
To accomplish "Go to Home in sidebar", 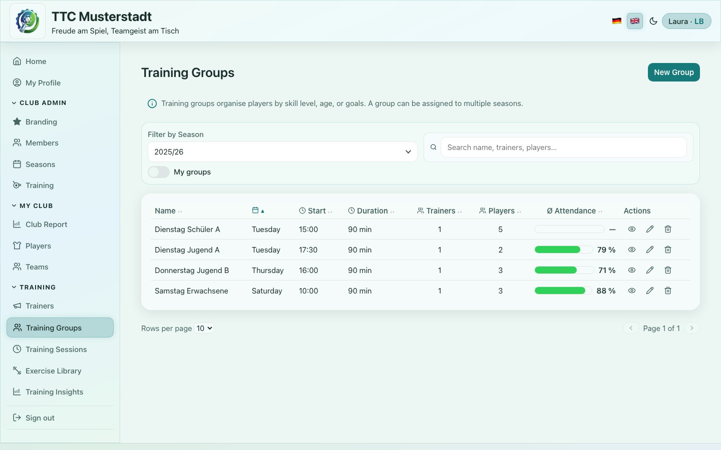I will (60, 61).
